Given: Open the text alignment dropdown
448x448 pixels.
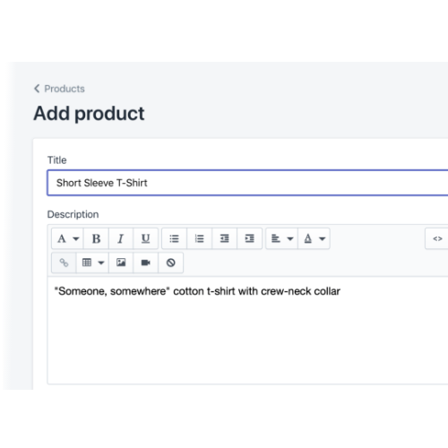Looking at the screenshot, I should coord(281,238).
